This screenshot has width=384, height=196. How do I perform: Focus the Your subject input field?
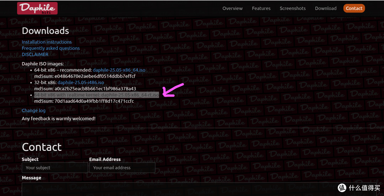pyautogui.click(x=55, y=168)
